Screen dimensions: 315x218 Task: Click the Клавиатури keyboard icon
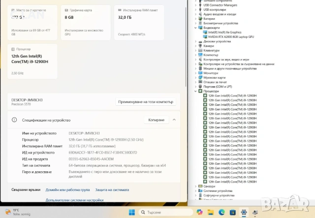(200, 50)
